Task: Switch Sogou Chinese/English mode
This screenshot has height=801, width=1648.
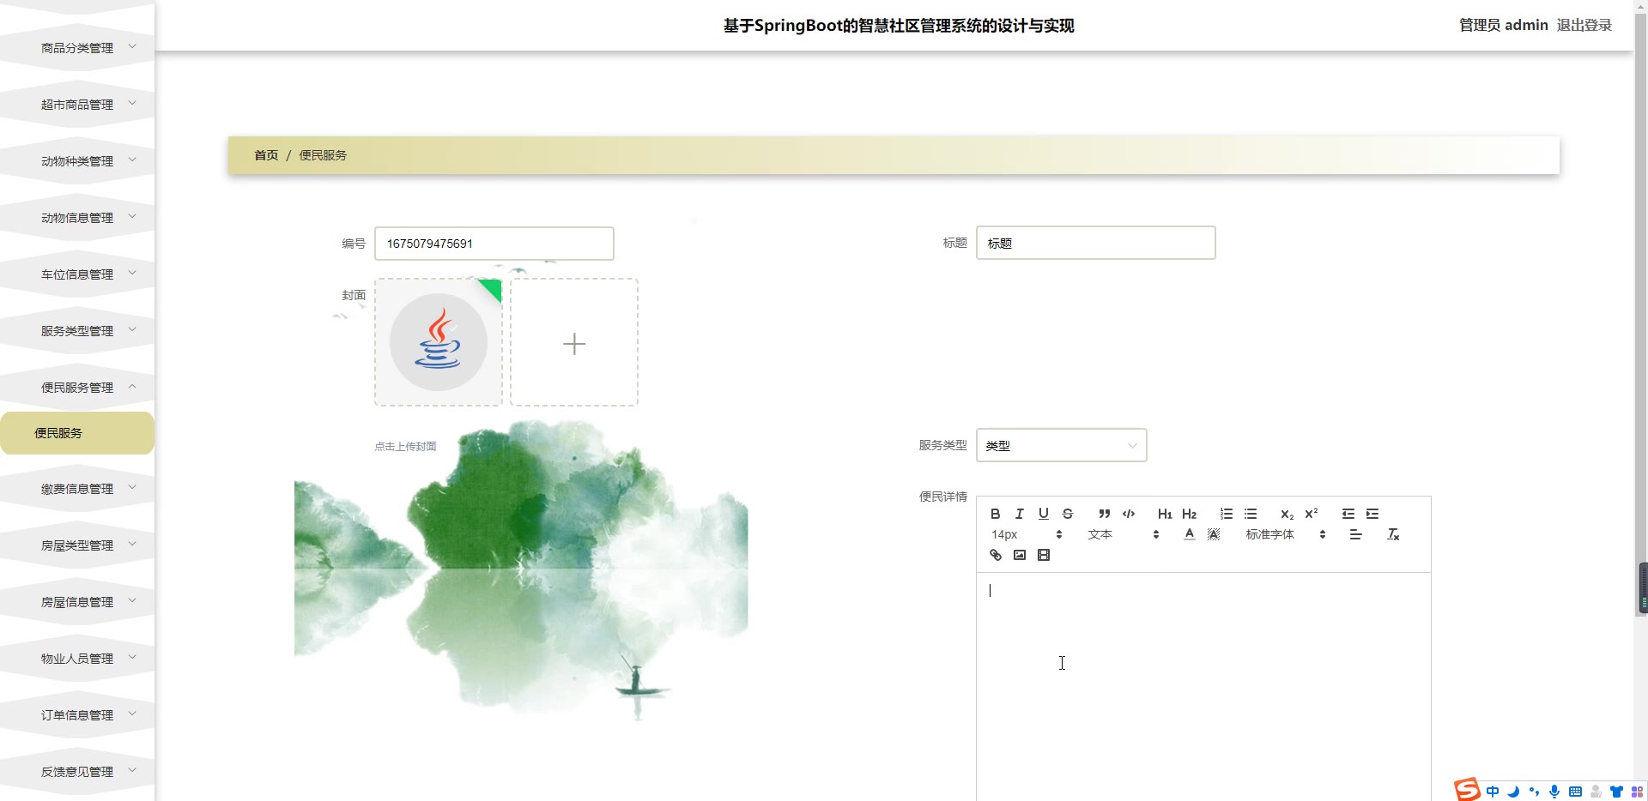Action: point(1493,792)
